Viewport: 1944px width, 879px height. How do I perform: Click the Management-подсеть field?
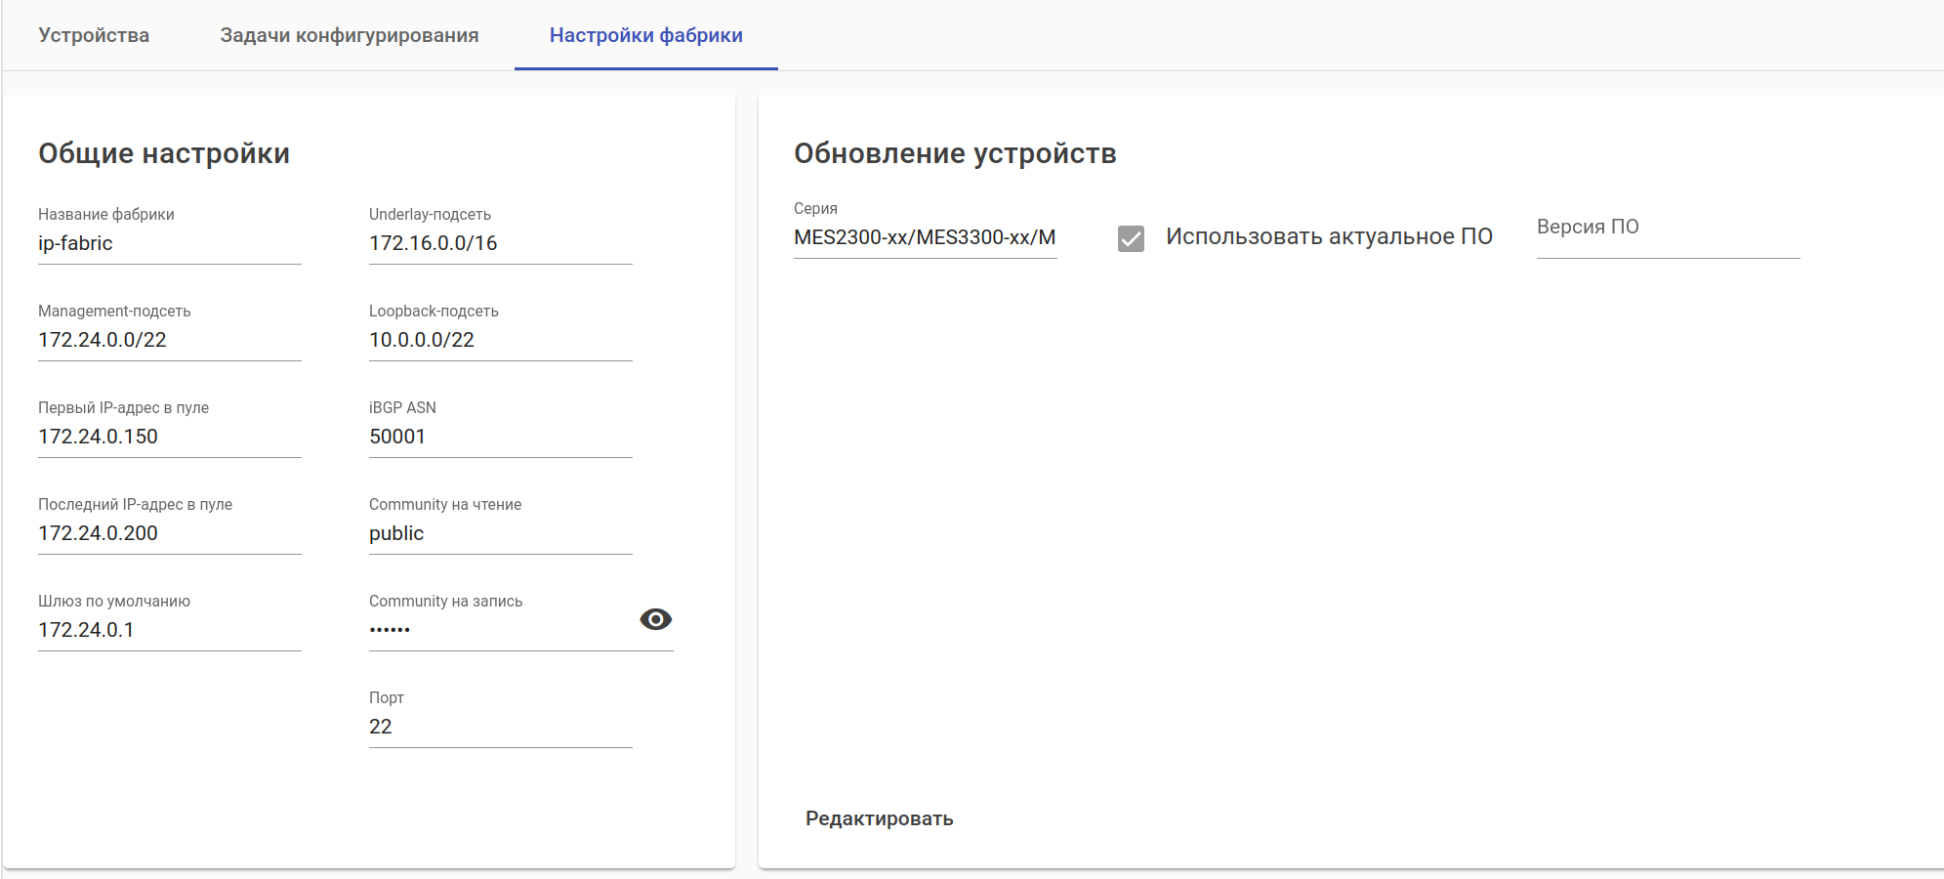click(x=169, y=340)
